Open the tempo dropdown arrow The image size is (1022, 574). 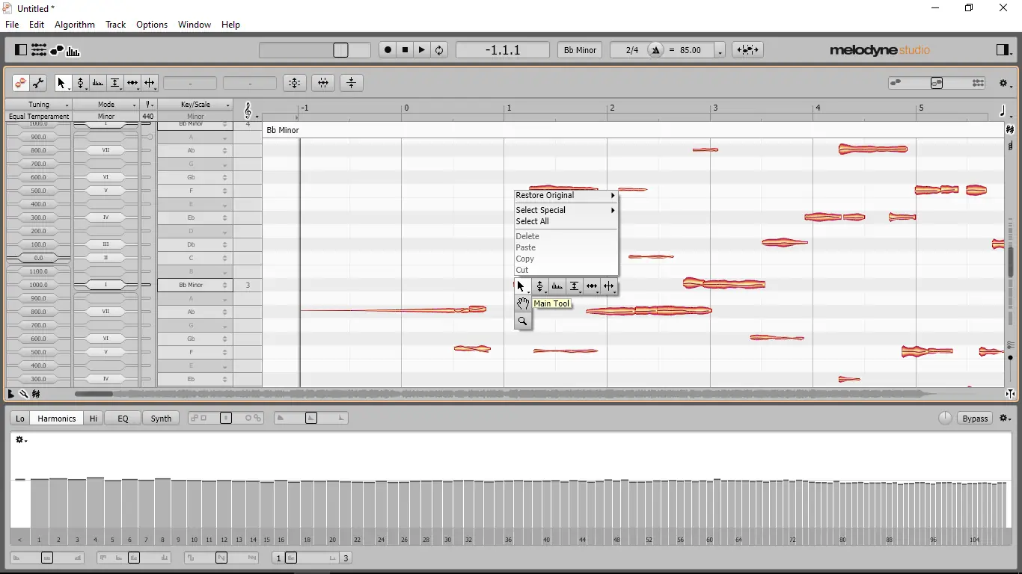point(720,51)
